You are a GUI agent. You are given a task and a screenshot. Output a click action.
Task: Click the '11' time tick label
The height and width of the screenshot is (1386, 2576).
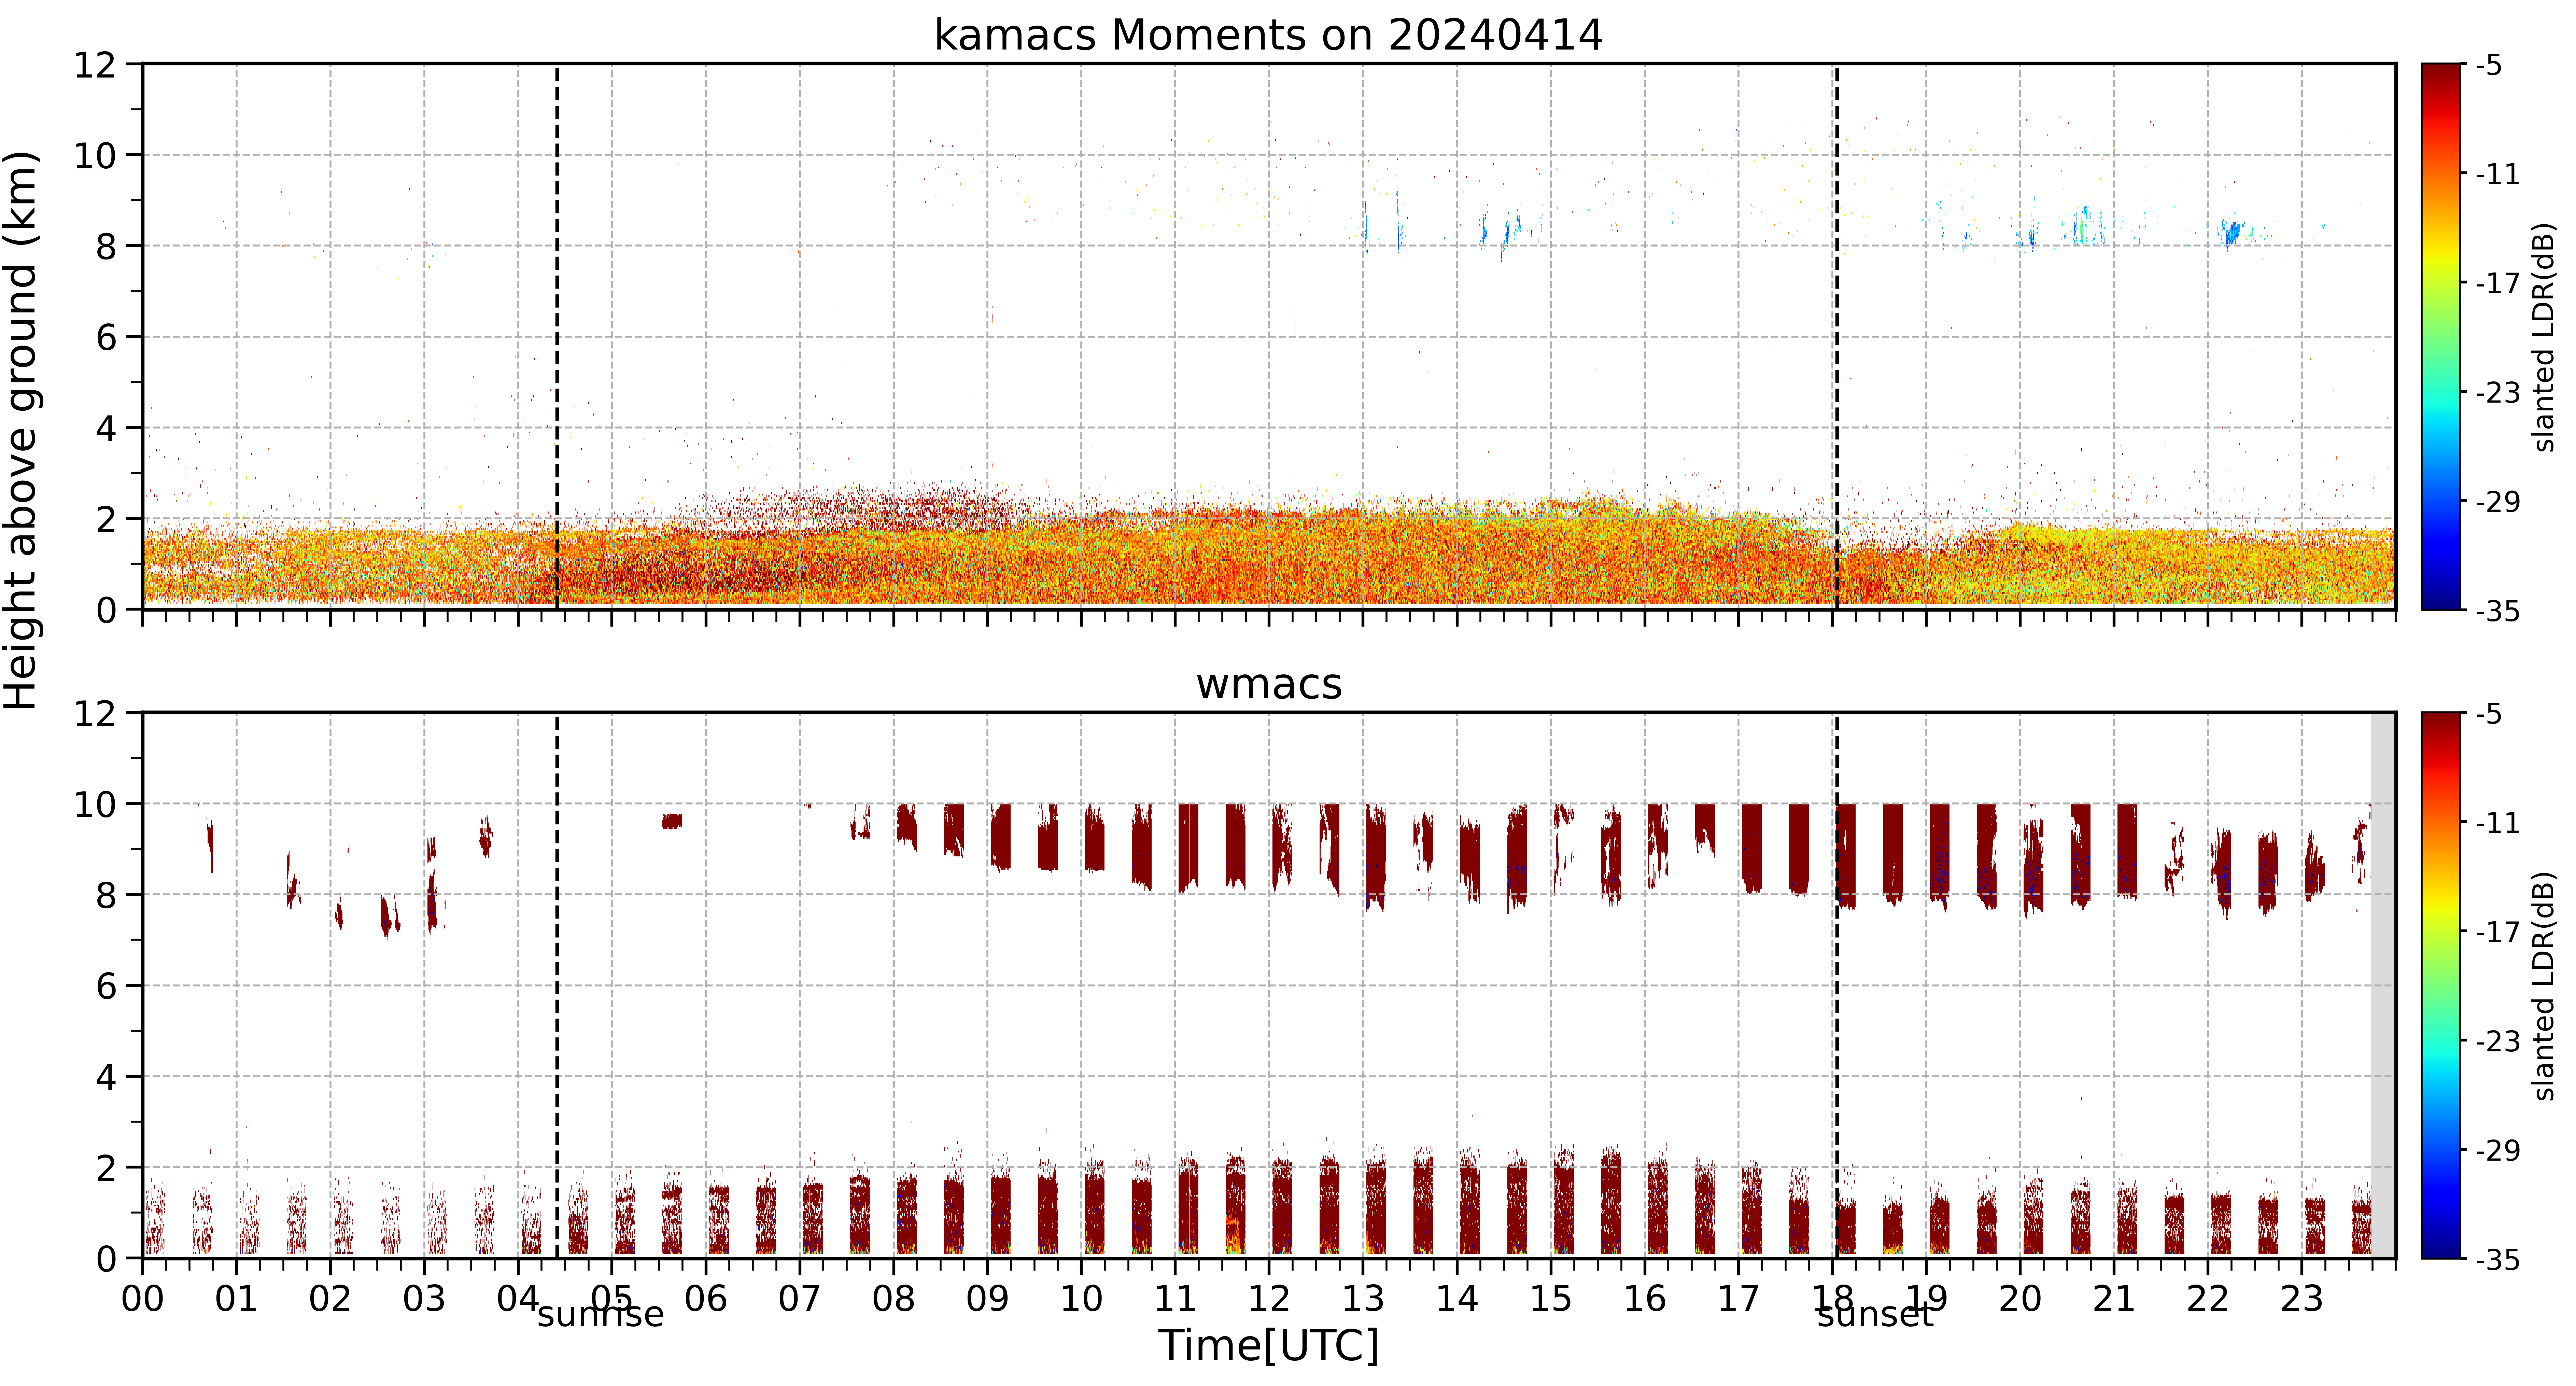tap(1175, 1299)
